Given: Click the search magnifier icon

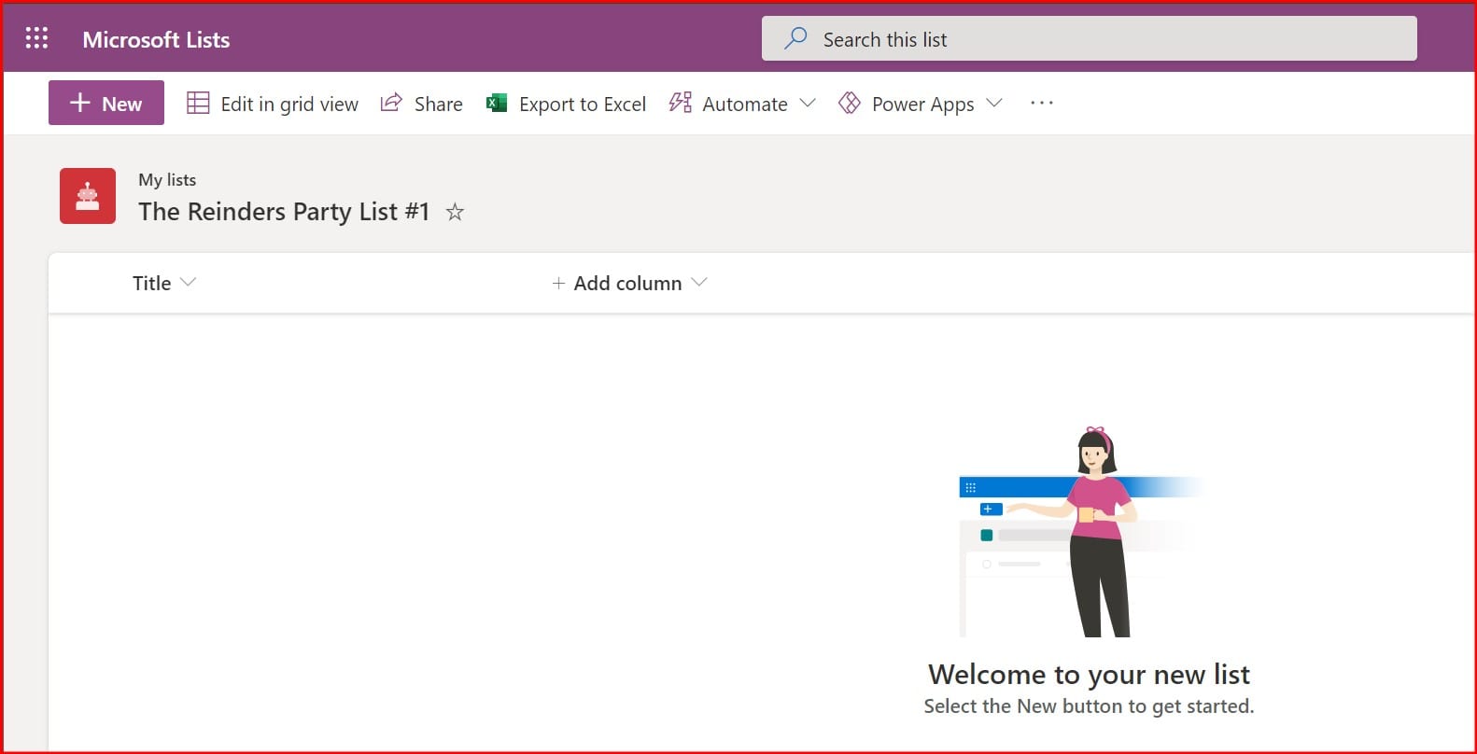Looking at the screenshot, I should coord(795,38).
